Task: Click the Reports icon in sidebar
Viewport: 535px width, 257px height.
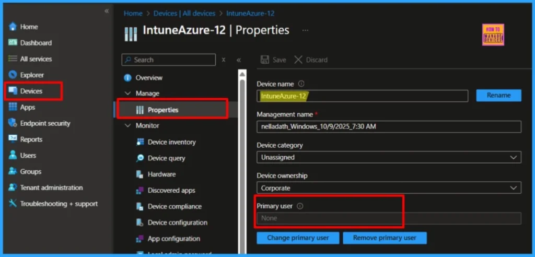Action: click(x=13, y=139)
